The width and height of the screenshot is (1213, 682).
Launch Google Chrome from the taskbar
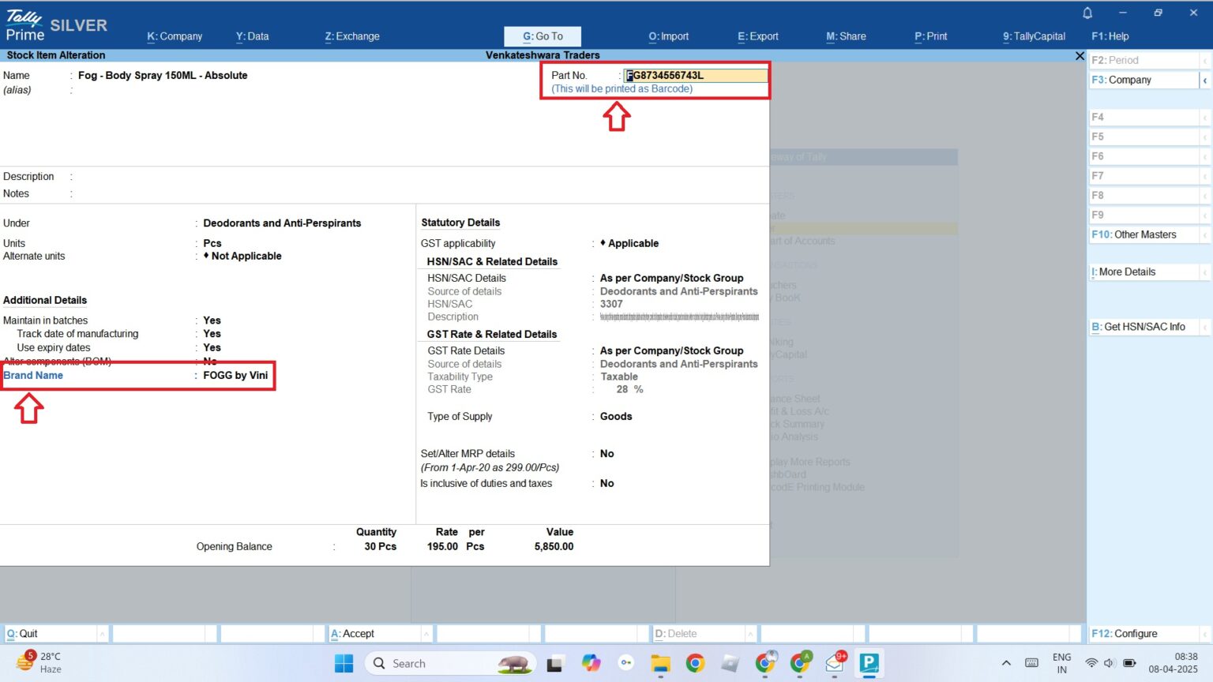(695, 663)
